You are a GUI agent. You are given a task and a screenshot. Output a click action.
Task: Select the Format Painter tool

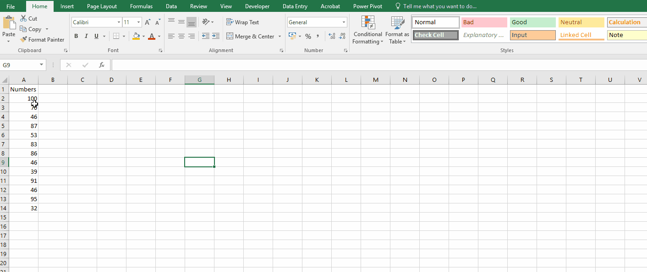(42, 39)
